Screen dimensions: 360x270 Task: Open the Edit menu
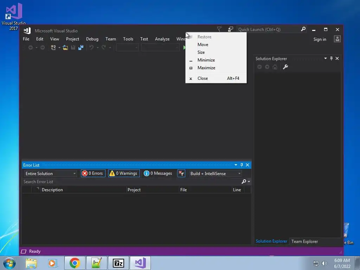[40, 39]
